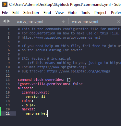Open the Edit menu
The height and width of the screenshot is (126, 121).
pyautogui.click(x=16, y=13)
